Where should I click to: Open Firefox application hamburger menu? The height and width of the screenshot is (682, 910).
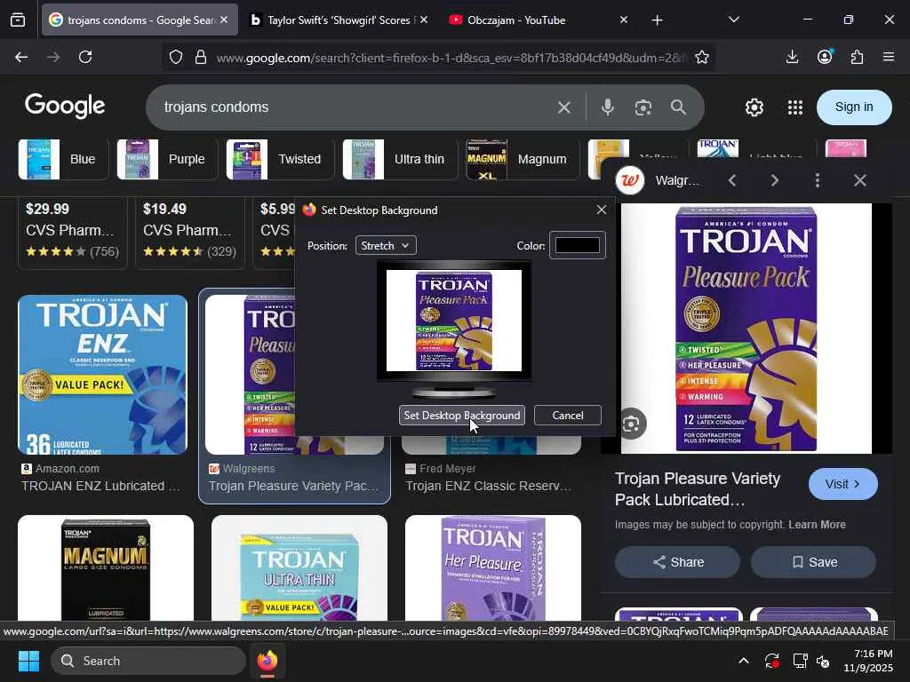click(x=889, y=57)
